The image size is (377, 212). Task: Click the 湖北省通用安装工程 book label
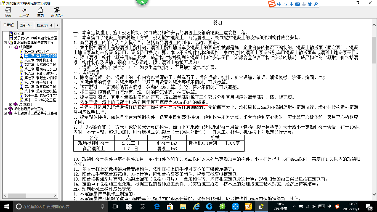[29, 109]
